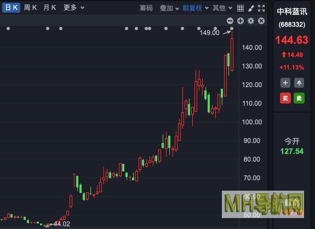315x229 pixels.
Task: Expand the 叠加 overlay dropdown
Action: (x=169, y=8)
